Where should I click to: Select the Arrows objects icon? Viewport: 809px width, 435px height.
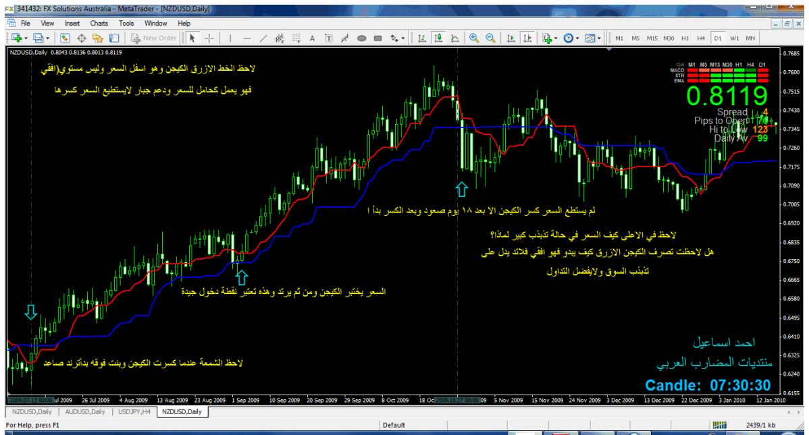[394, 38]
